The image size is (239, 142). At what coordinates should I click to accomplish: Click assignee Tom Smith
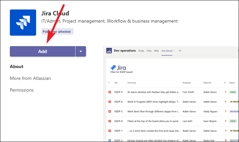coord(188,92)
